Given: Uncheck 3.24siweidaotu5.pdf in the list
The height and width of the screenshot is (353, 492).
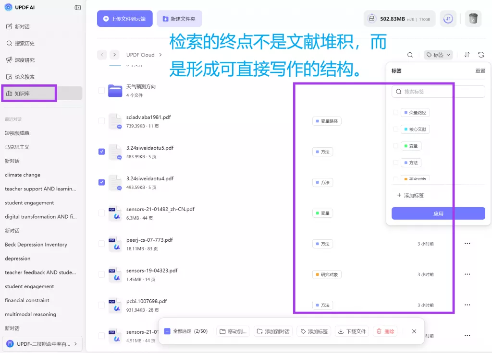Looking at the screenshot, I should click(x=101, y=152).
